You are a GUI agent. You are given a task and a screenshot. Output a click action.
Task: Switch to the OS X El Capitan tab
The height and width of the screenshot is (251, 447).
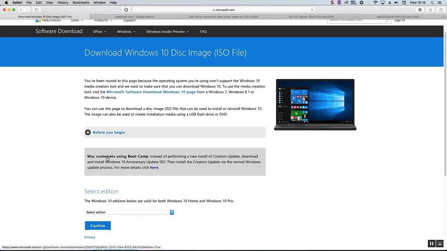point(311,17)
